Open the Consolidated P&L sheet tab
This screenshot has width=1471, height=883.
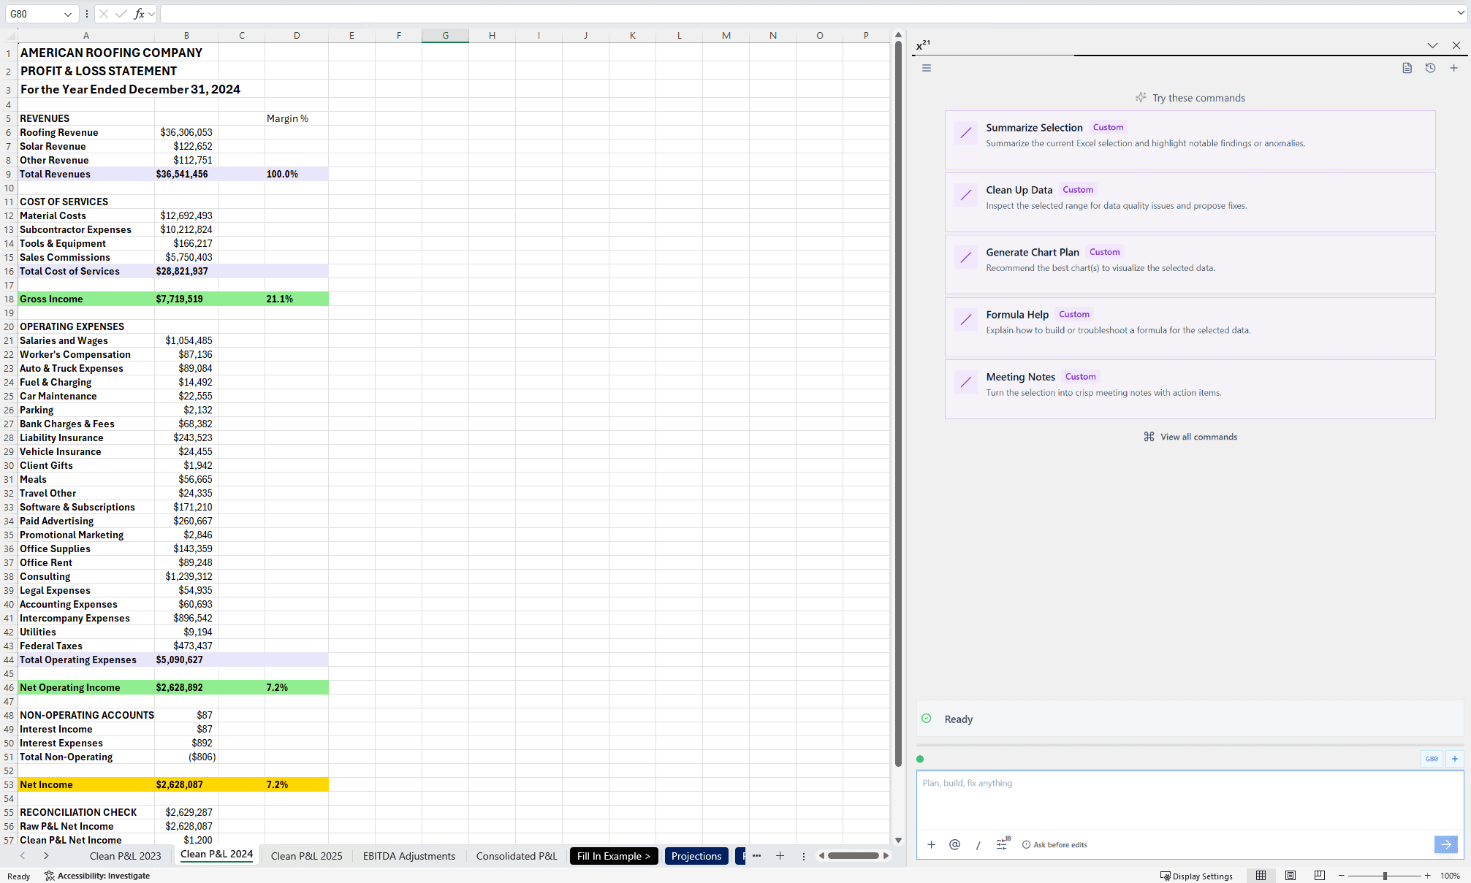point(516,856)
